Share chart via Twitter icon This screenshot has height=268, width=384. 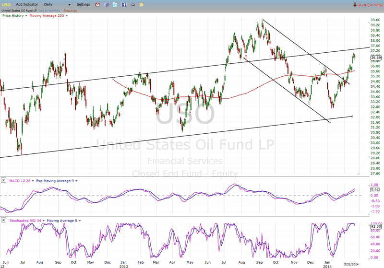[x=115, y=5]
